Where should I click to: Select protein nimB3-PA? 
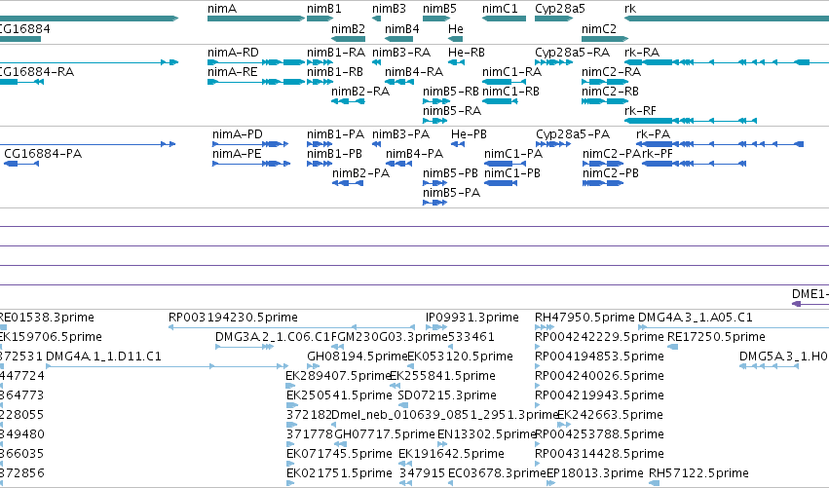376,144
